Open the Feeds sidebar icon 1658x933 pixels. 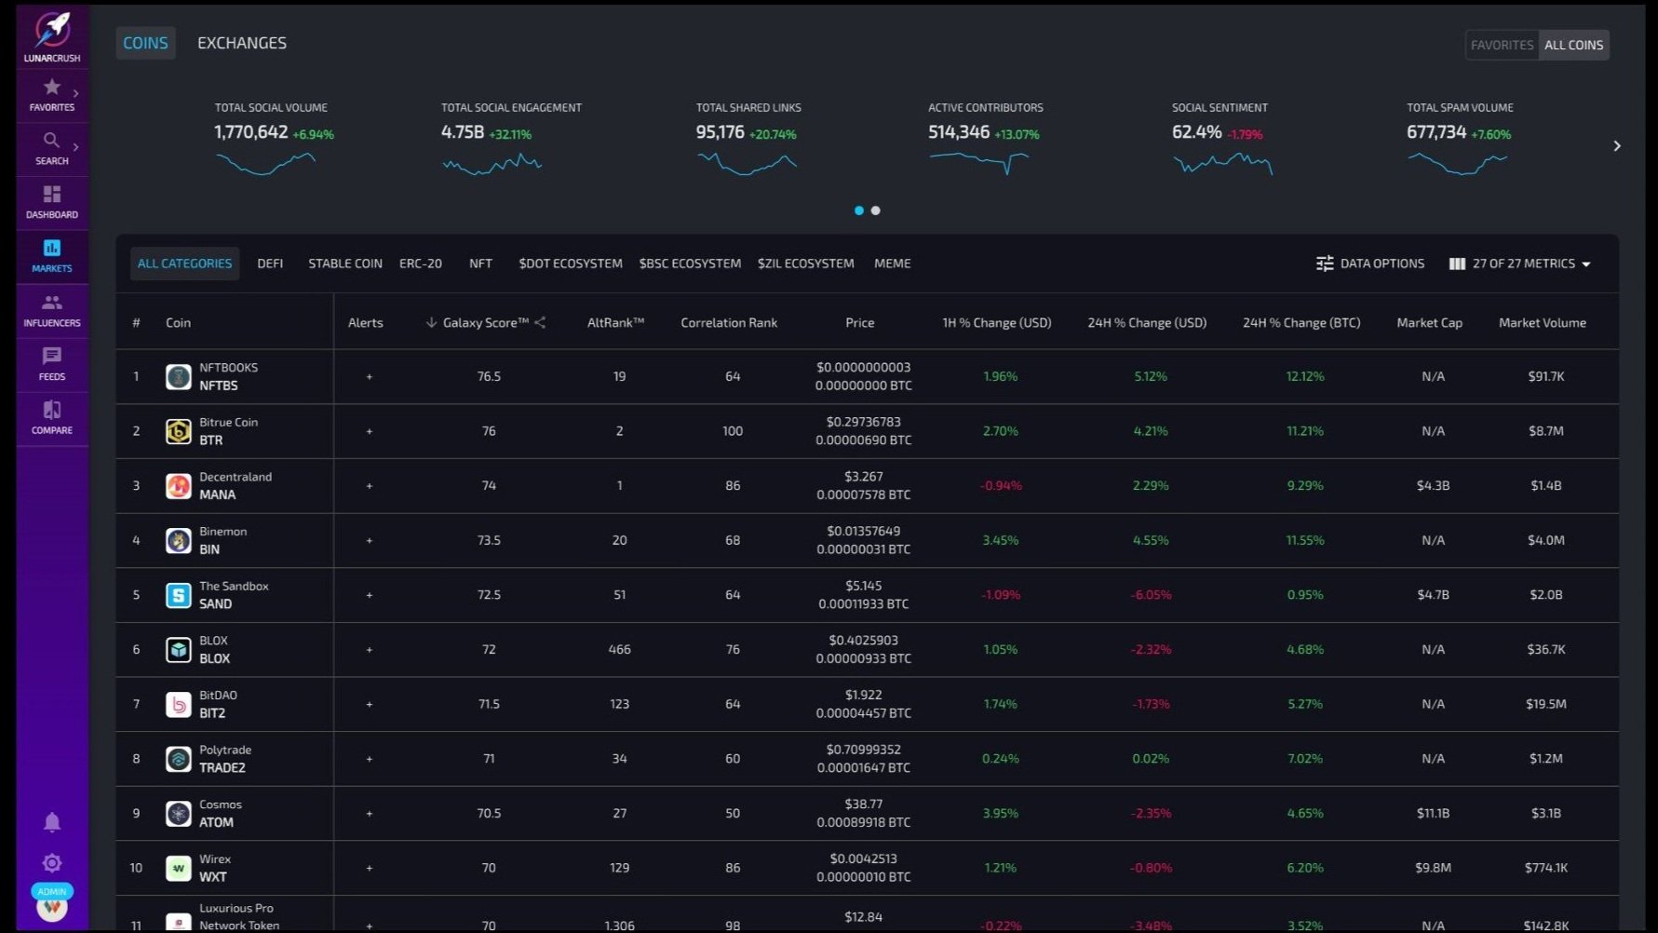click(x=51, y=356)
